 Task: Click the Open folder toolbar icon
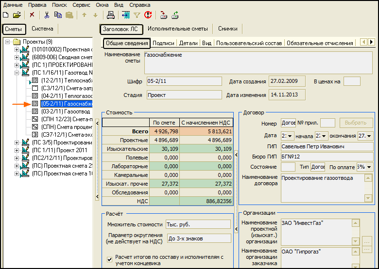point(17,15)
